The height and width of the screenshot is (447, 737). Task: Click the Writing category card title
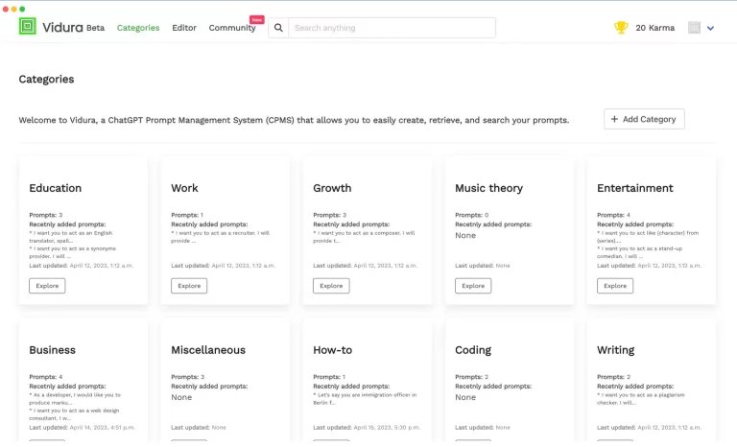[x=615, y=350]
